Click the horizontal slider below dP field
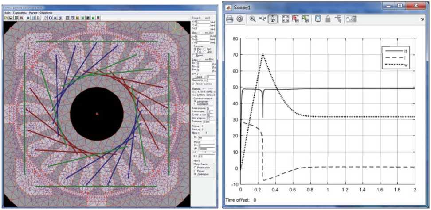 point(204,152)
